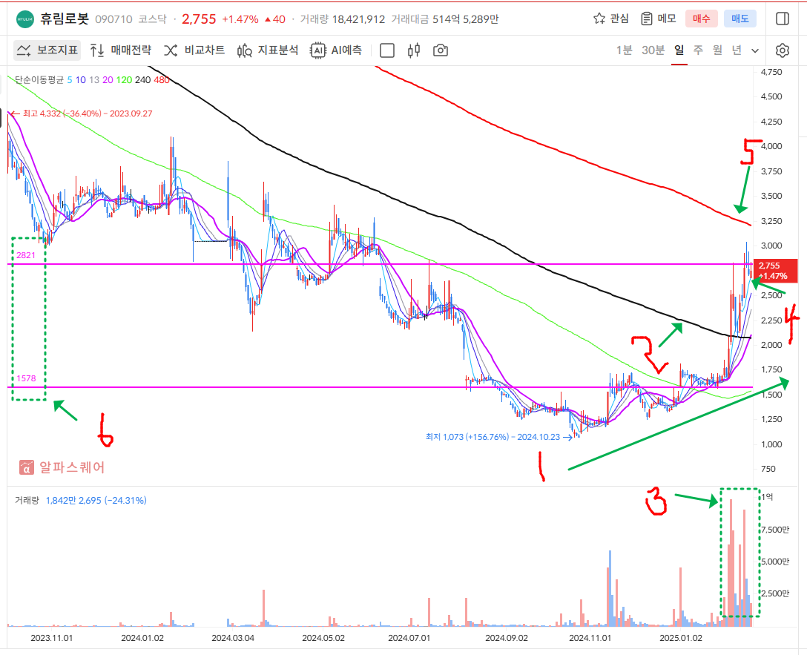This screenshot has width=807, height=655.
Task: Click the square outline icon beside AI예측
Action: click(x=387, y=50)
